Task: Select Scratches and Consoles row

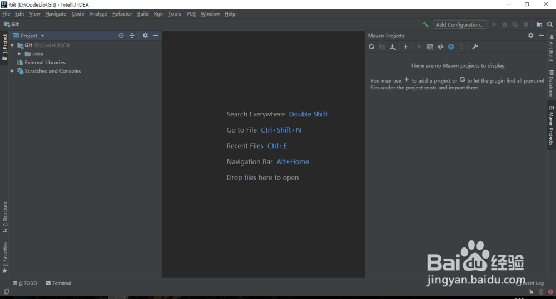Action: coord(49,71)
